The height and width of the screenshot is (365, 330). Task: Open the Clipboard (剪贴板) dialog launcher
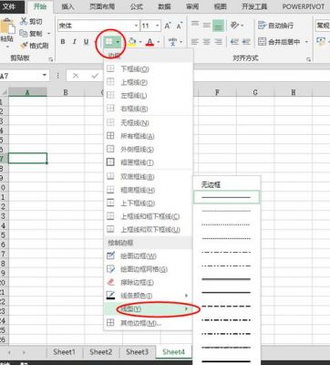51,59
